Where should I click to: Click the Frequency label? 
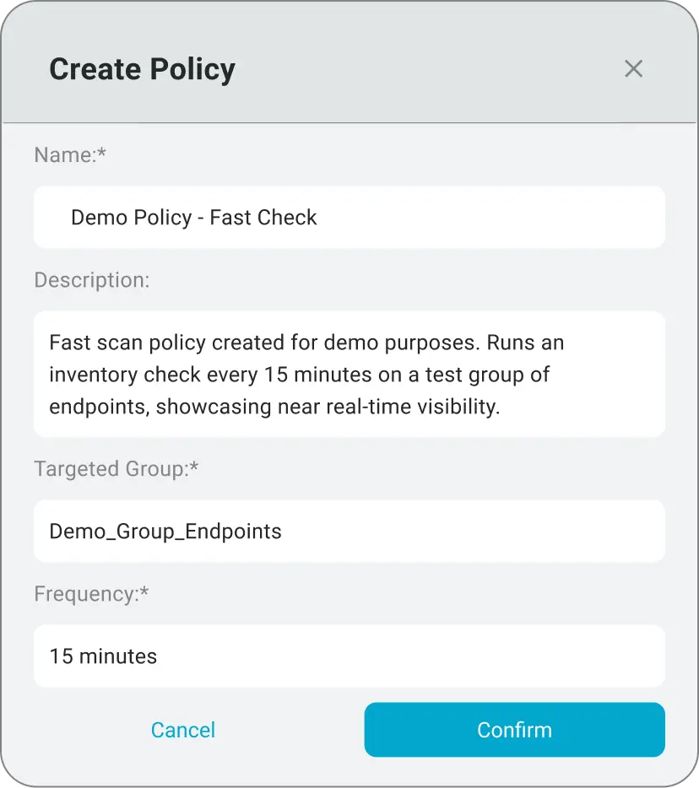(91, 594)
